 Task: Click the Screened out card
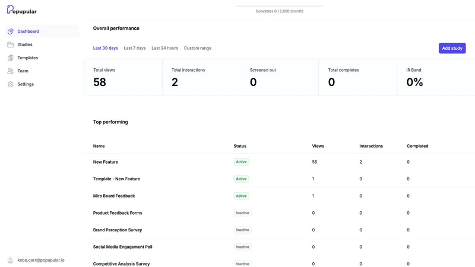tap(279, 77)
